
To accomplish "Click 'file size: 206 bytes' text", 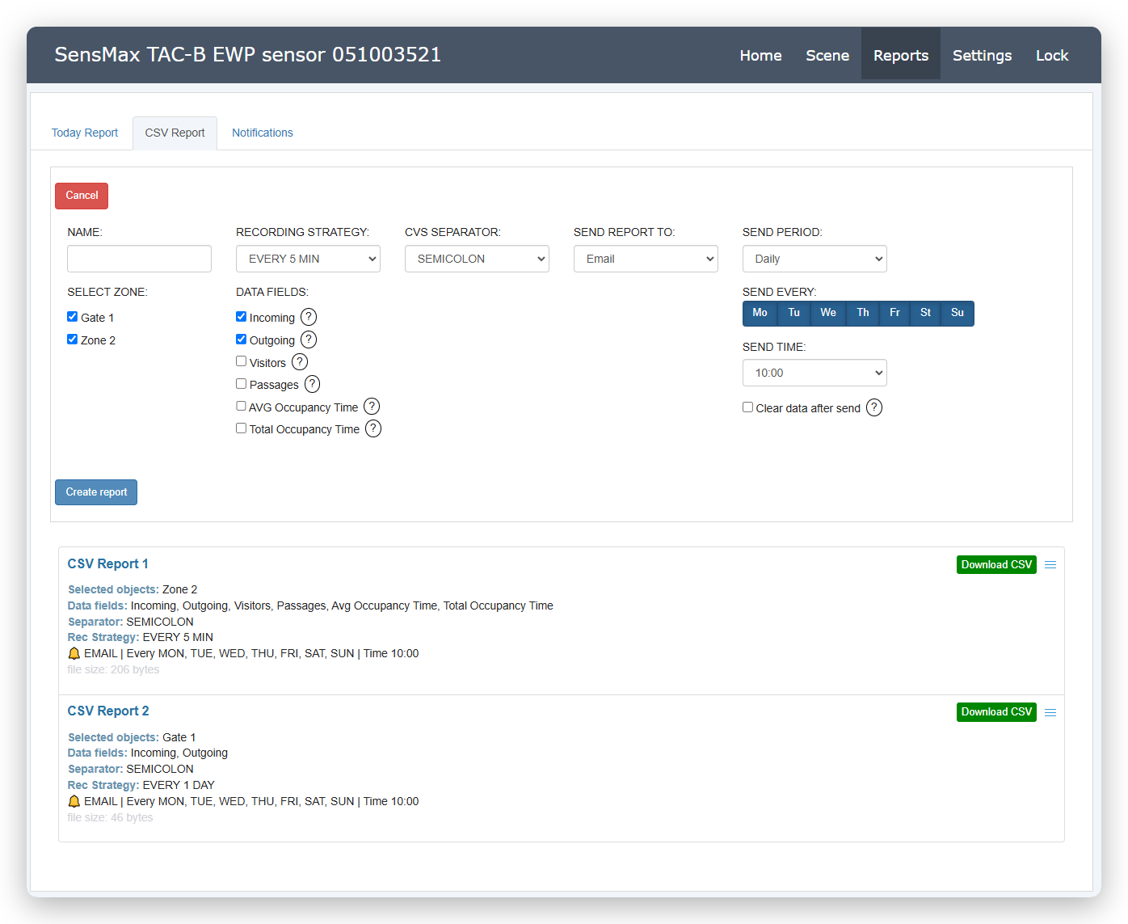I will click(x=113, y=669).
